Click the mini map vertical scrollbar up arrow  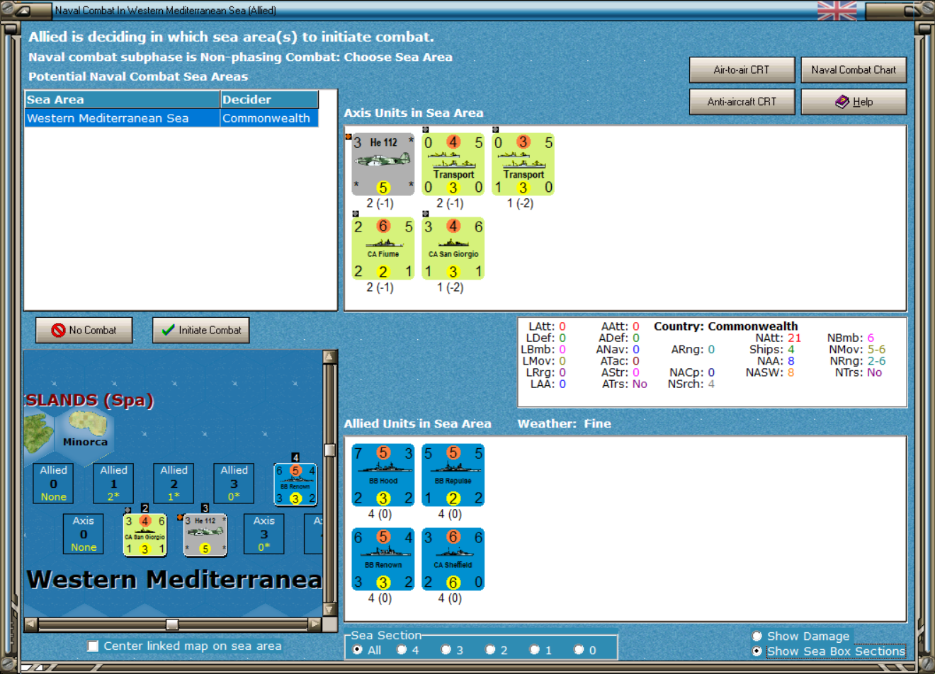tap(329, 356)
